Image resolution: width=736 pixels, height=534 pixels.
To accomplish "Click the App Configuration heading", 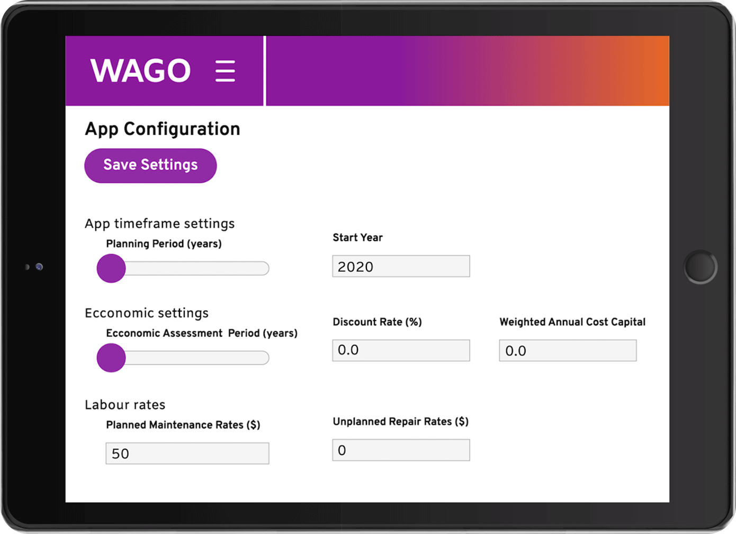I will click(163, 129).
